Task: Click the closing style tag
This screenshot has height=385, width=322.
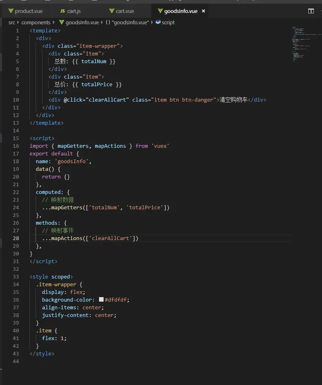Action: point(42,353)
